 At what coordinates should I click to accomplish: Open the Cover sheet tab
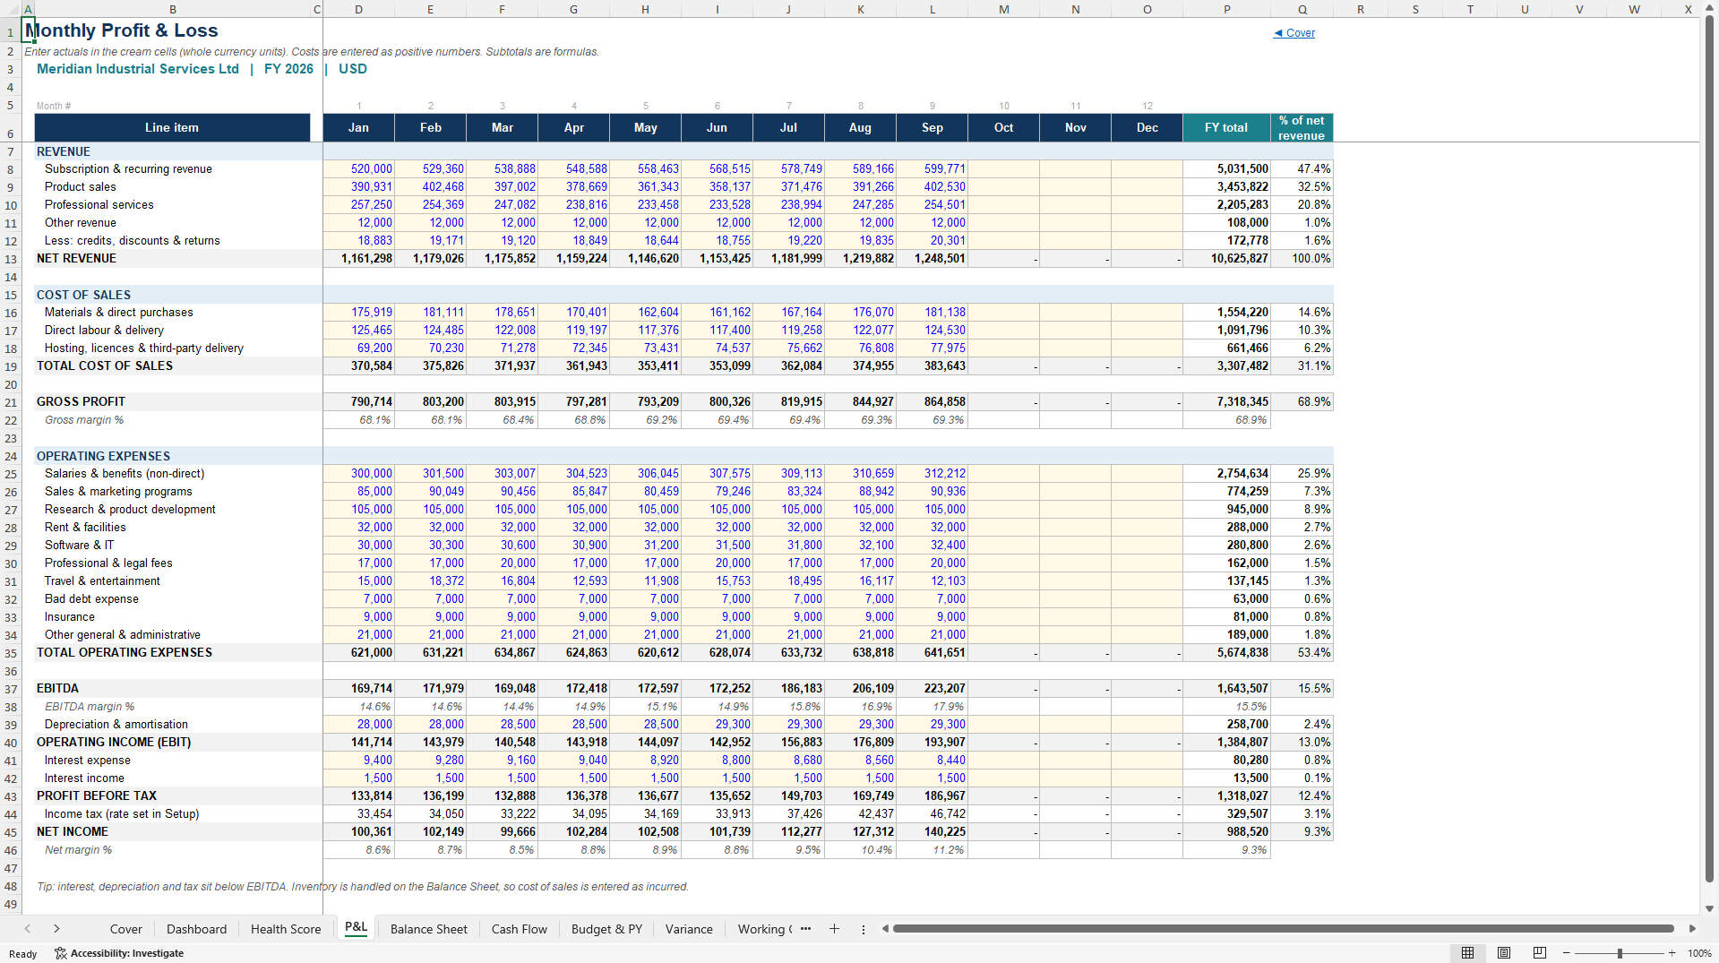[125, 929]
